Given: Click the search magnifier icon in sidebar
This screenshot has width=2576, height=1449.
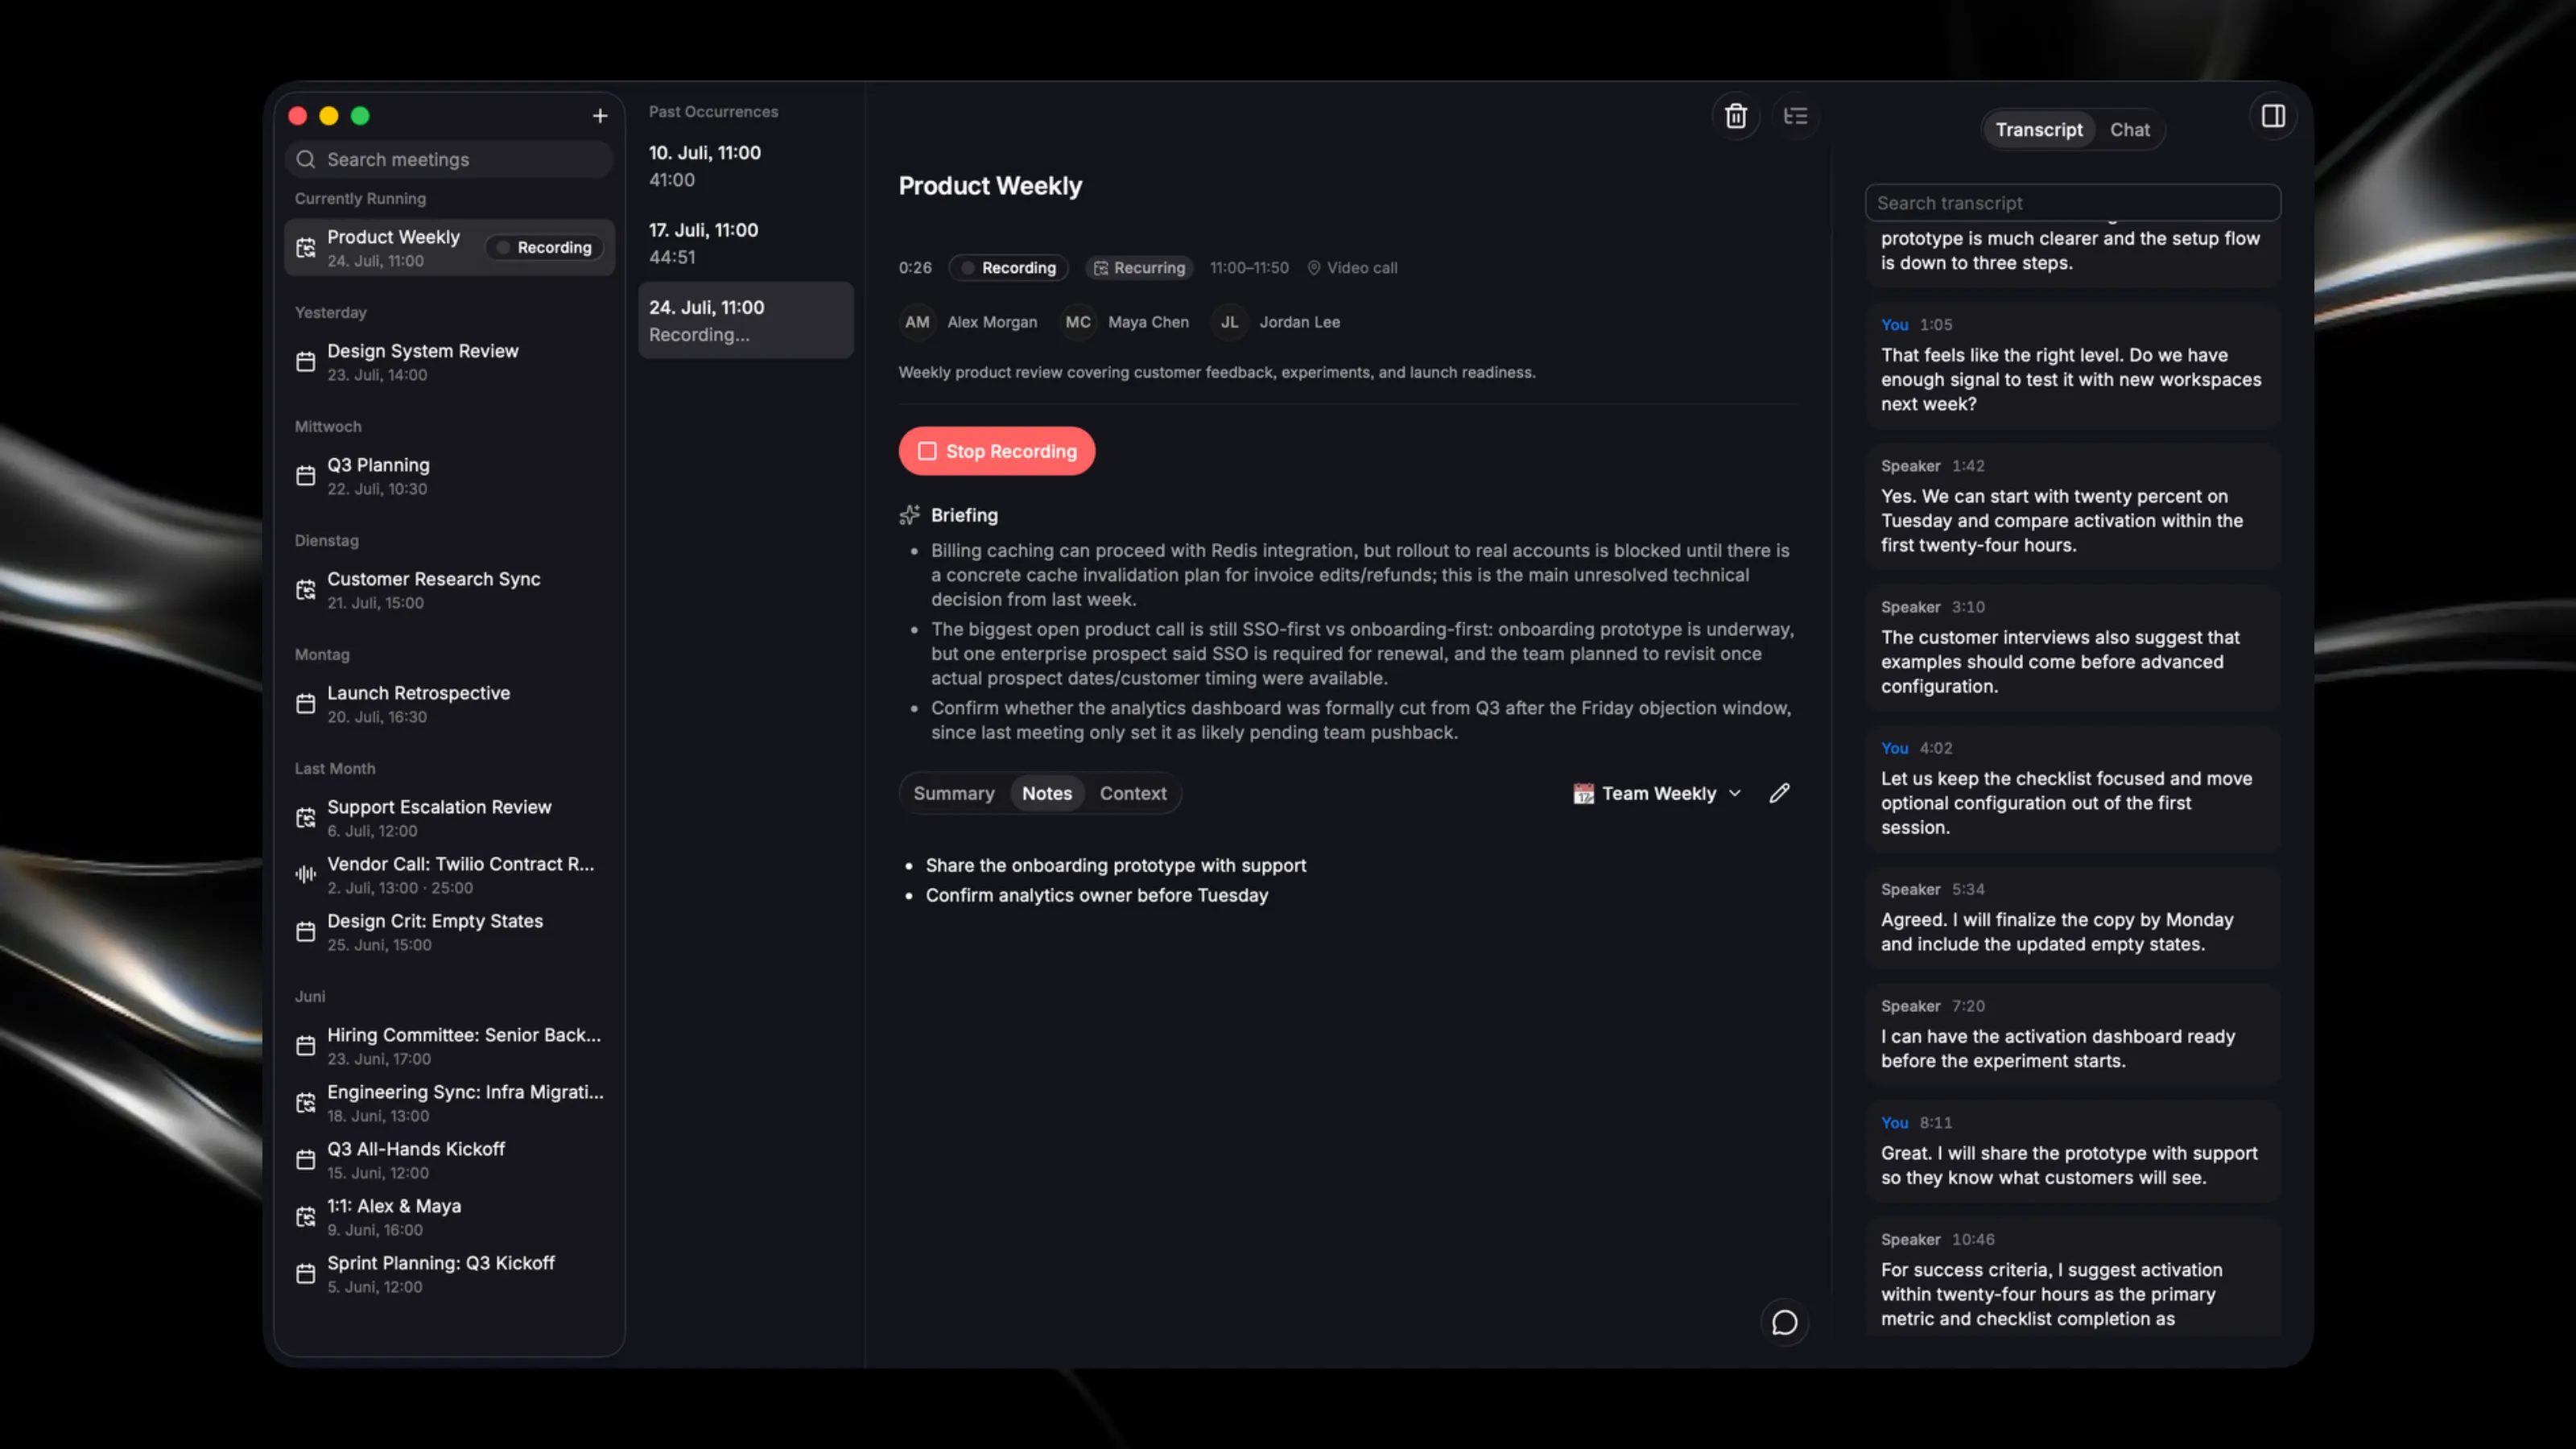Looking at the screenshot, I should point(306,160).
